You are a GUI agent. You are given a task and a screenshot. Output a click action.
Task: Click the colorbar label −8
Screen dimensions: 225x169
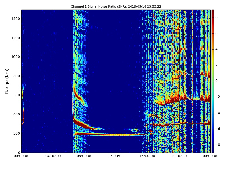217,145
